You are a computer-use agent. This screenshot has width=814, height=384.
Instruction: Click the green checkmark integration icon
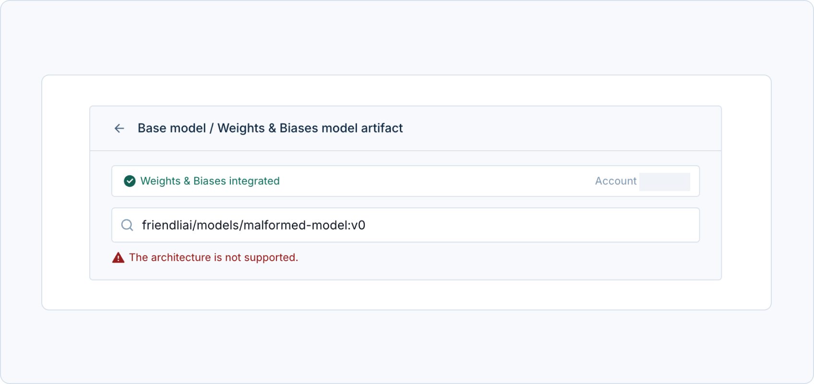tap(130, 181)
